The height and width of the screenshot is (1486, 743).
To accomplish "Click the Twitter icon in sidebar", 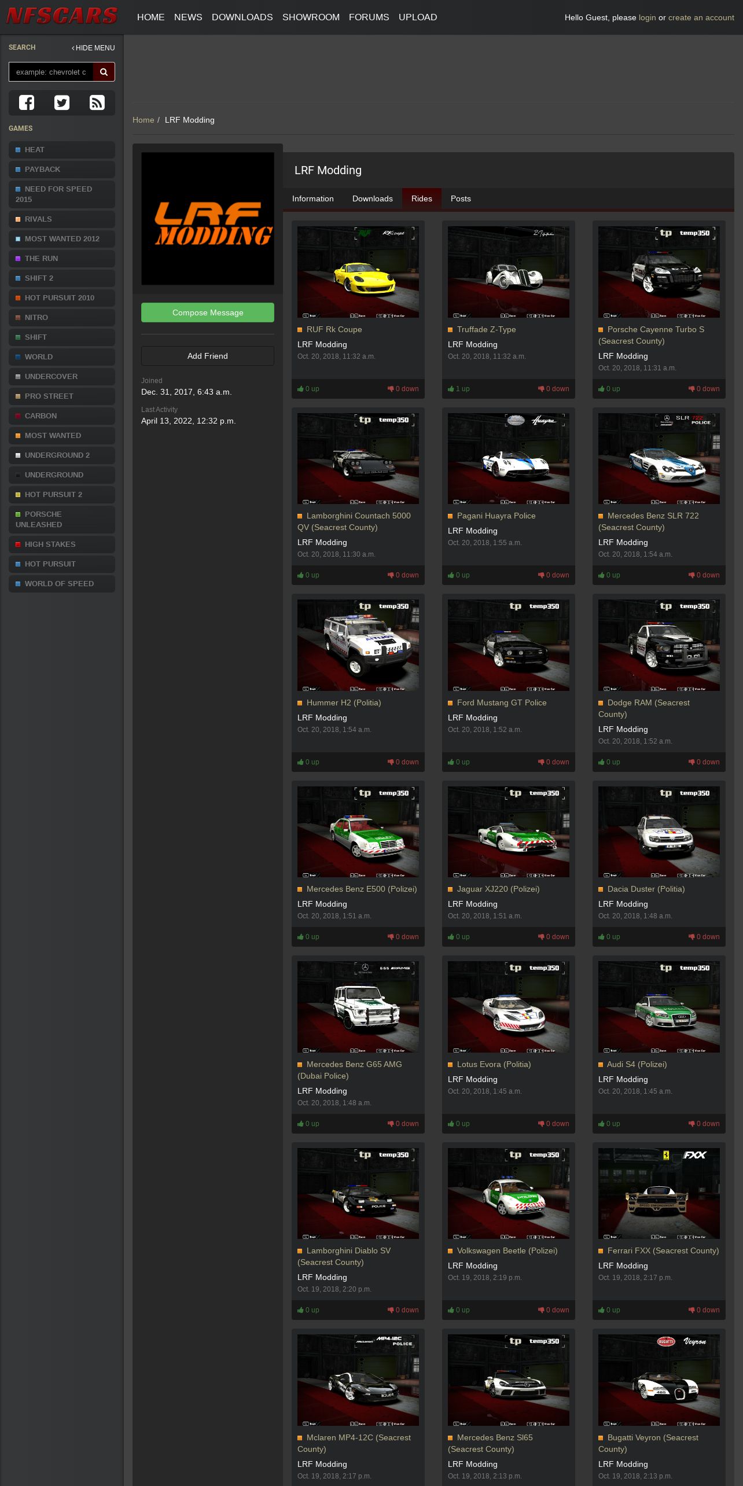I will [62, 102].
